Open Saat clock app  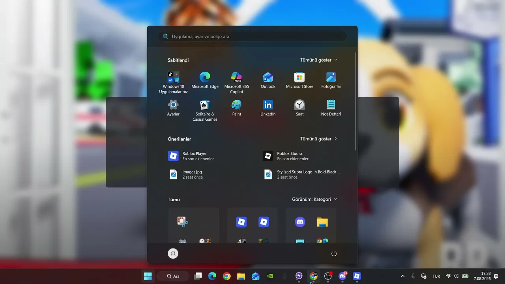(x=299, y=108)
